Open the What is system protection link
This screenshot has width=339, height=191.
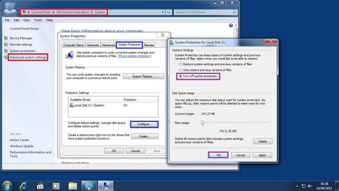coord(135,56)
